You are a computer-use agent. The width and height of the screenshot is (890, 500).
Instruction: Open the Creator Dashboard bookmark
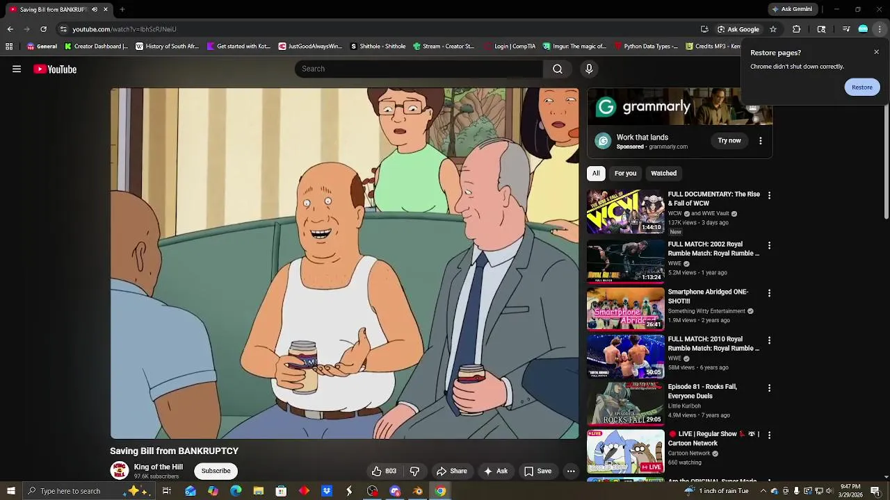click(96, 47)
